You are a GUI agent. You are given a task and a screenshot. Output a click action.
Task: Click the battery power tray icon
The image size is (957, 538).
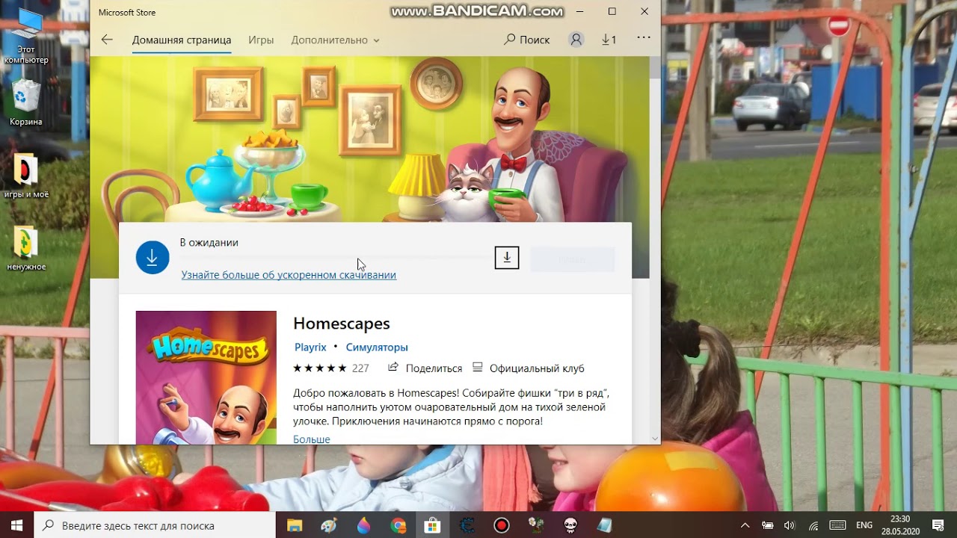click(x=767, y=525)
